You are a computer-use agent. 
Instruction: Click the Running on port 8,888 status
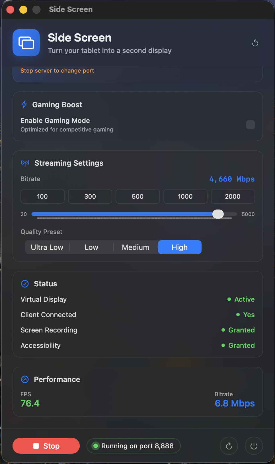pos(133,446)
